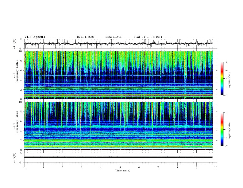This screenshot has height=188, width=243.
Task: Click the "5" tick on ch.1(V) axis
Action: coord(21,39)
